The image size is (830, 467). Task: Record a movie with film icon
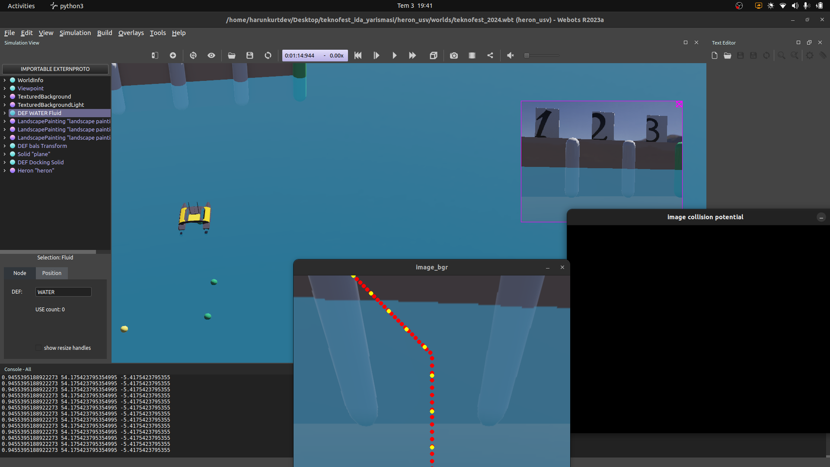[x=472, y=55]
